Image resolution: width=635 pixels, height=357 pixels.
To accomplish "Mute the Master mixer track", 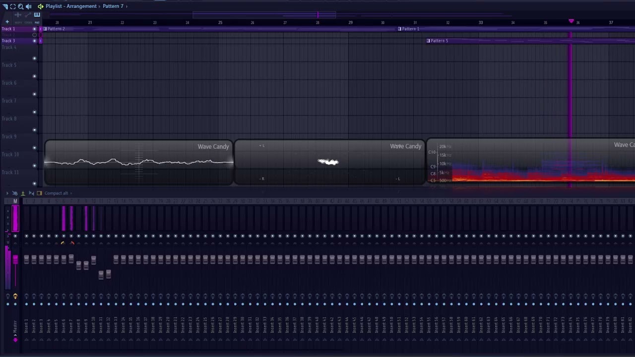I will click(x=15, y=236).
